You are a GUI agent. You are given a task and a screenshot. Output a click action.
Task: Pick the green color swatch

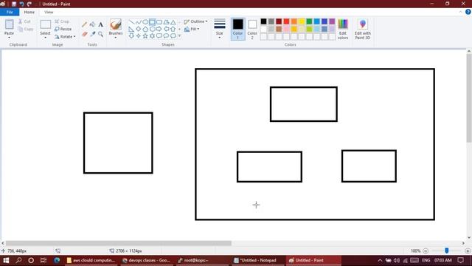(309, 21)
